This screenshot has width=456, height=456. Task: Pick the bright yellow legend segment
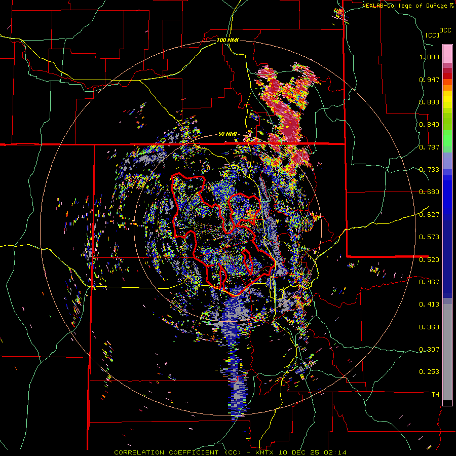point(447,99)
